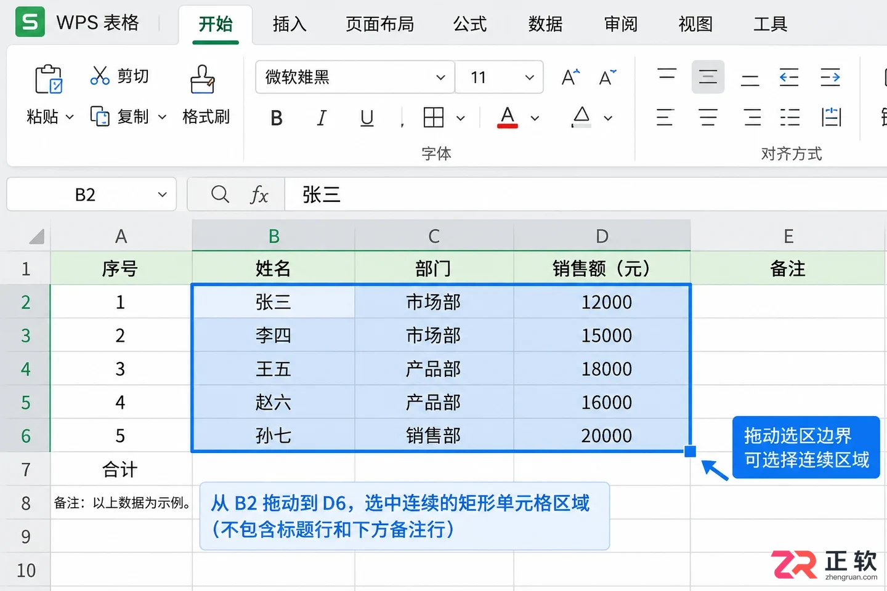The image size is (887, 591).
Task: Select column A header
Action: (x=121, y=236)
